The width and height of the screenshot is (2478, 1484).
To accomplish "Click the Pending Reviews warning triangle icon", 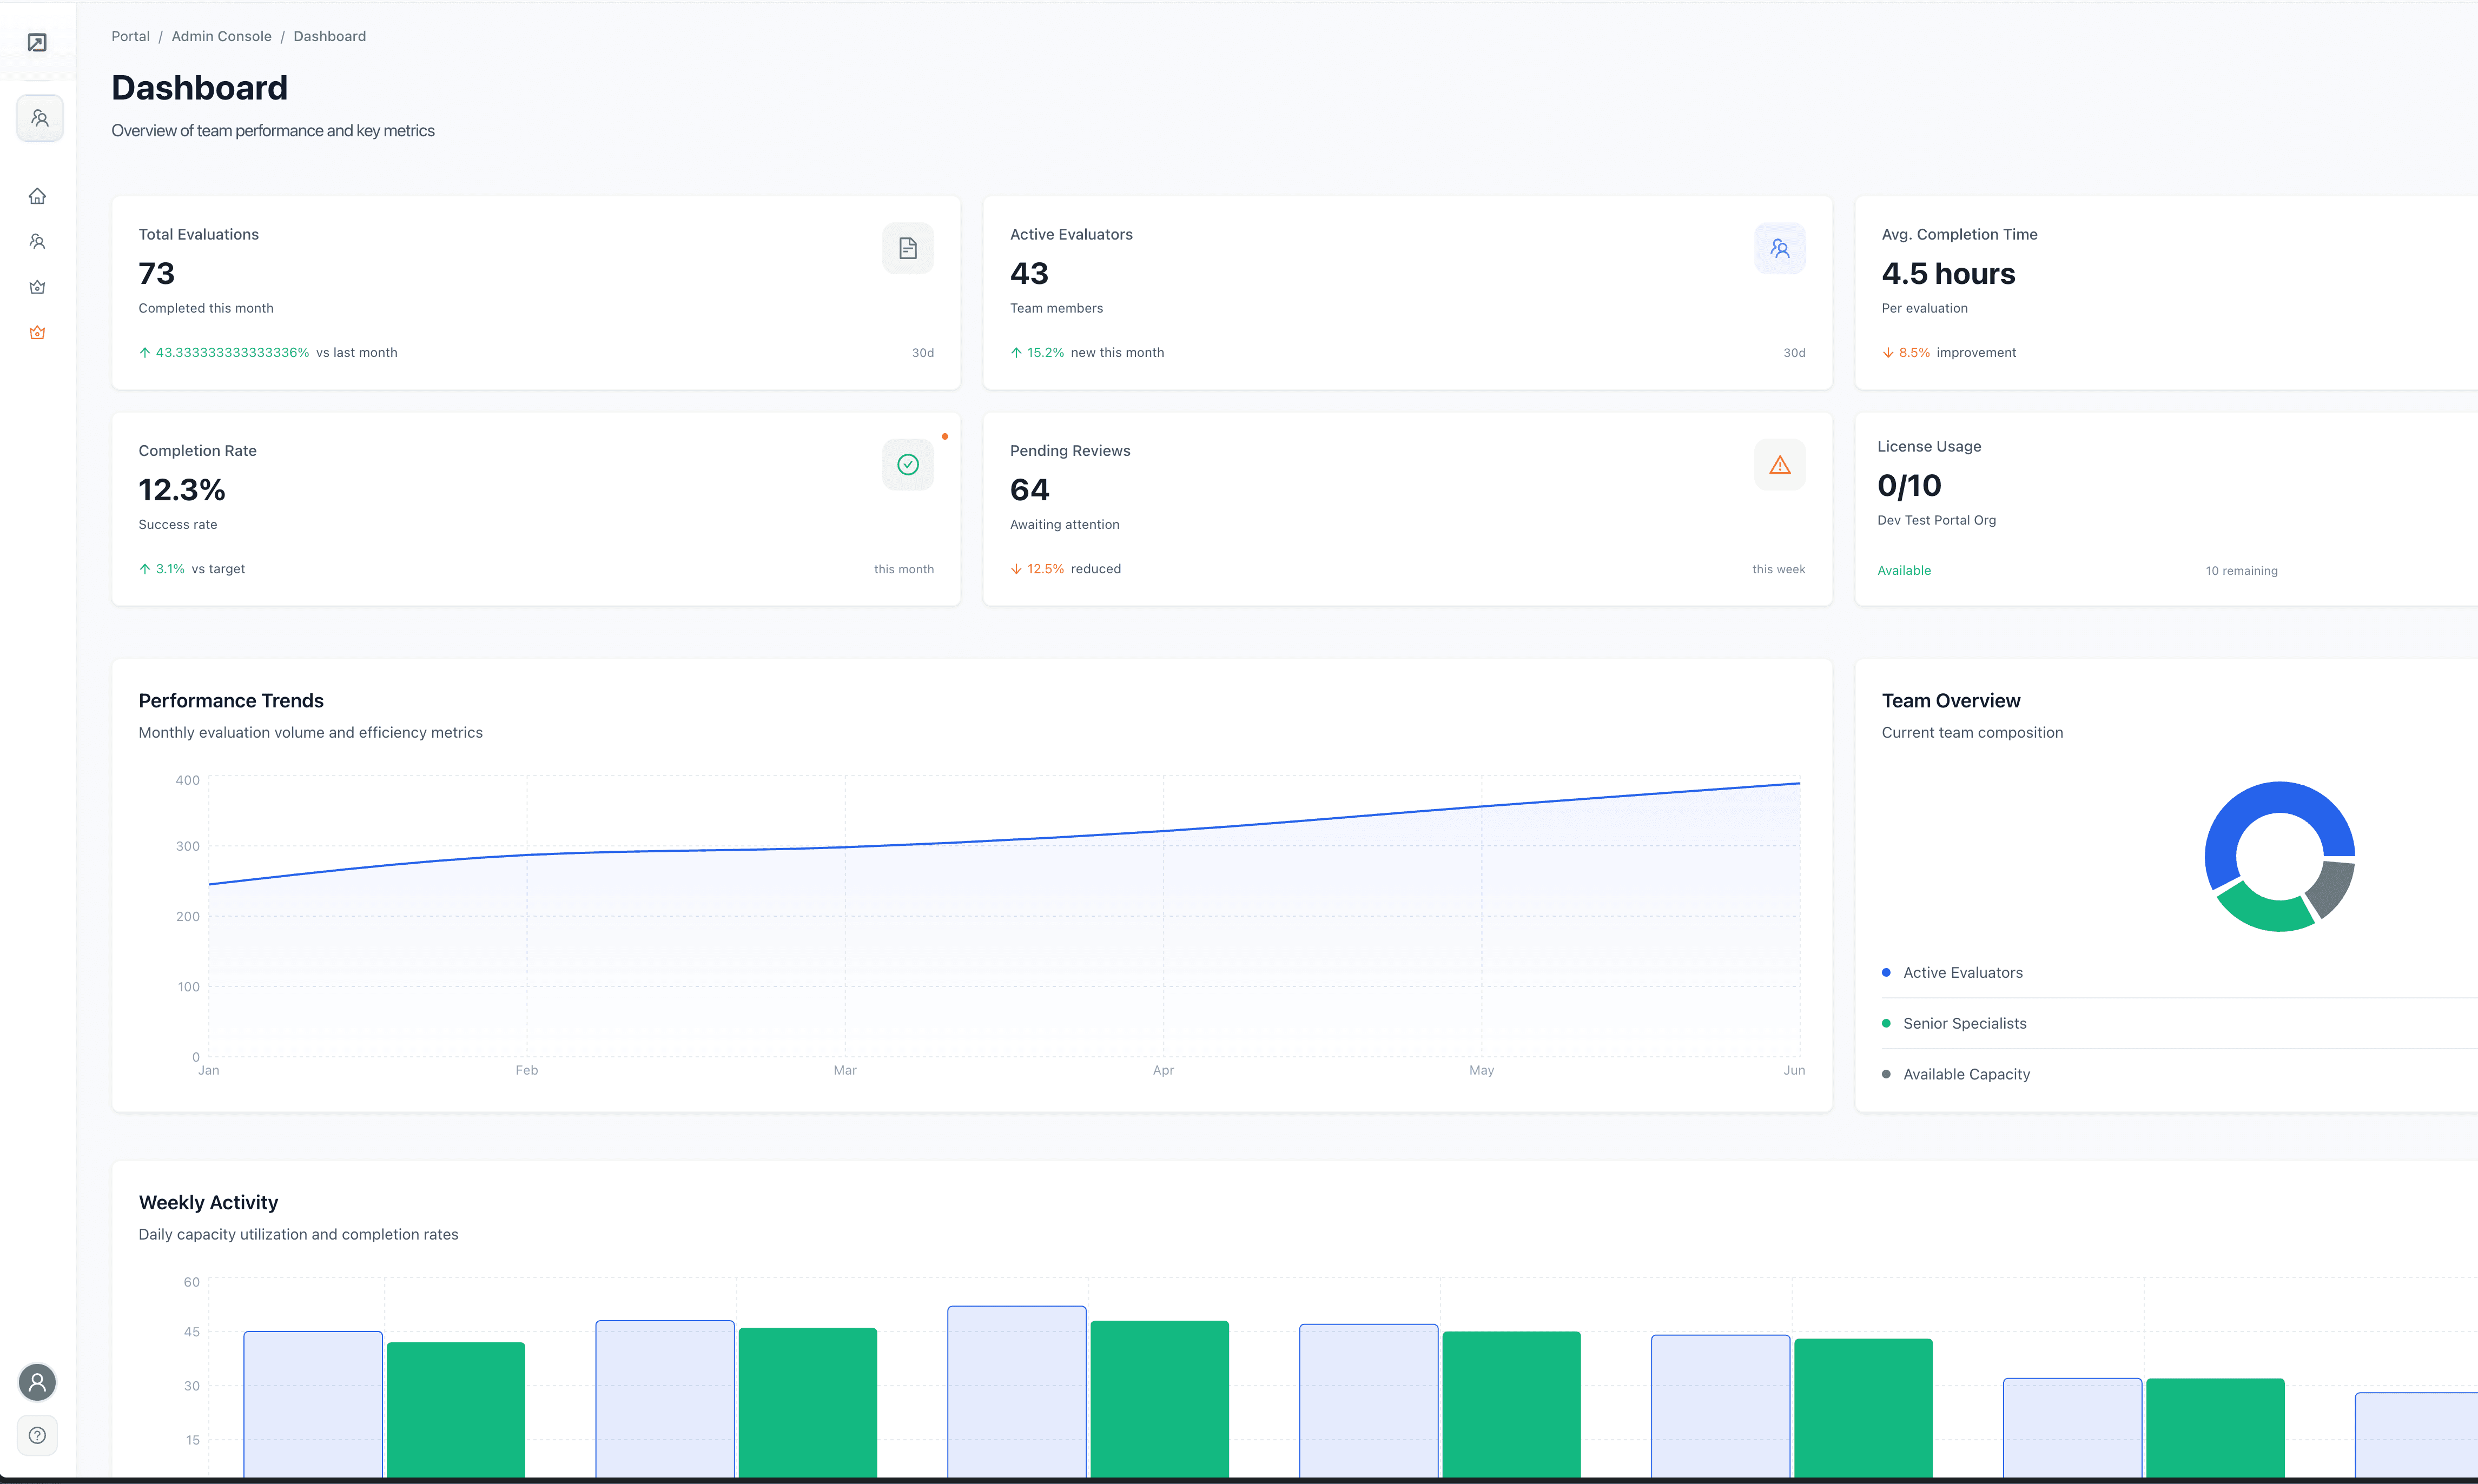I will (x=1779, y=464).
